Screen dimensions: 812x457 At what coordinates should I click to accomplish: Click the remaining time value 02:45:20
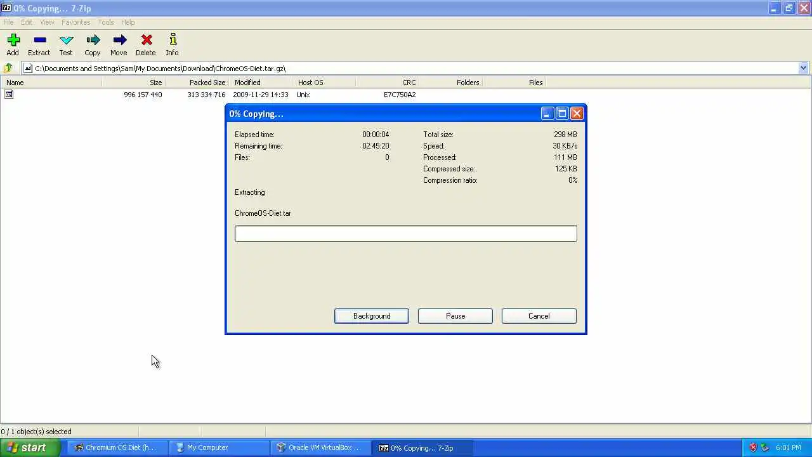tap(376, 146)
